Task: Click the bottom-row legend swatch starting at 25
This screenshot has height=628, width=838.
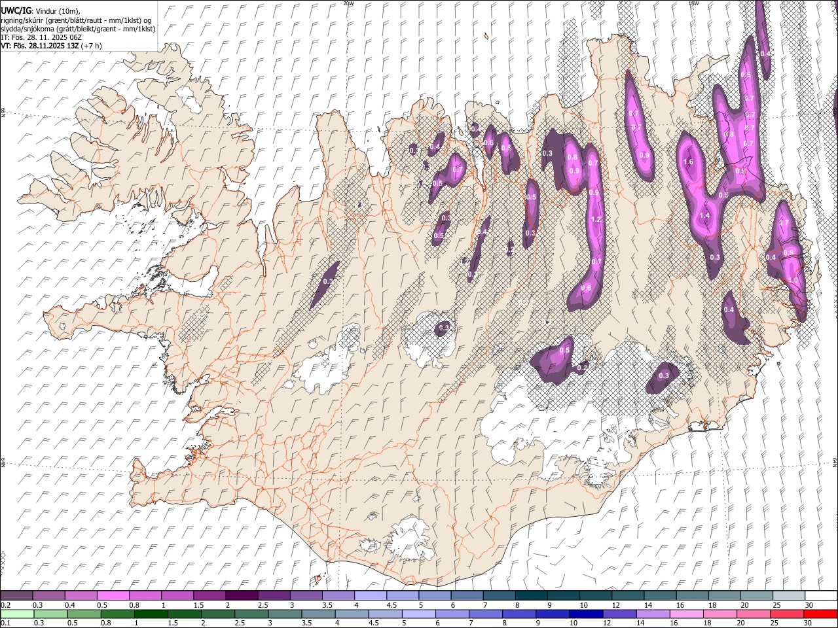Action: [x=788, y=614]
